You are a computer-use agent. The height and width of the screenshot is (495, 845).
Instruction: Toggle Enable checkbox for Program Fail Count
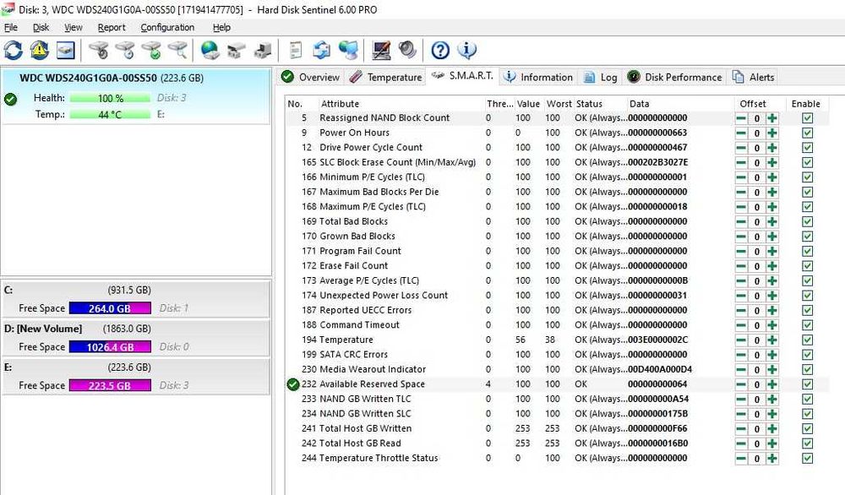click(x=807, y=251)
